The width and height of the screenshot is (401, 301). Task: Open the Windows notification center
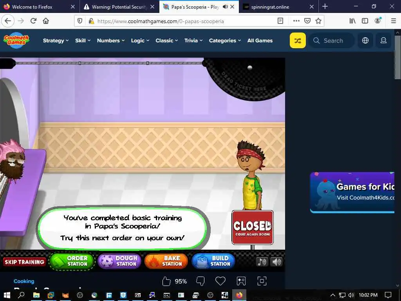pyautogui.click(x=388, y=295)
